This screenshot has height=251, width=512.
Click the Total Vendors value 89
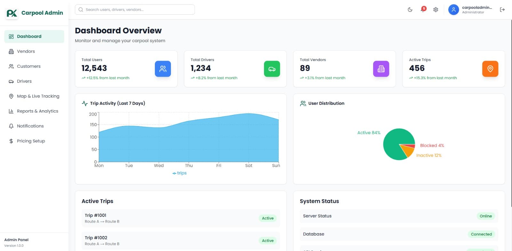[305, 68]
